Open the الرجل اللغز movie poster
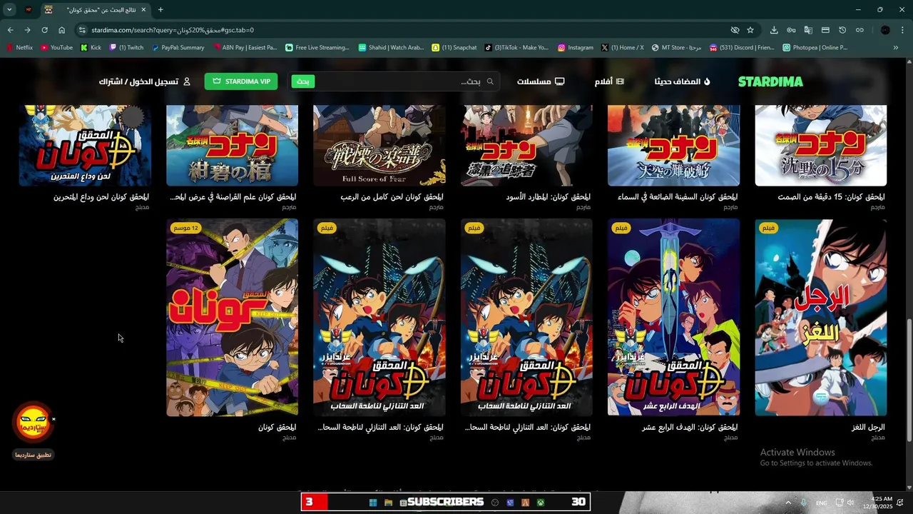Viewport: 913px width, 514px height. click(x=821, y=318)
